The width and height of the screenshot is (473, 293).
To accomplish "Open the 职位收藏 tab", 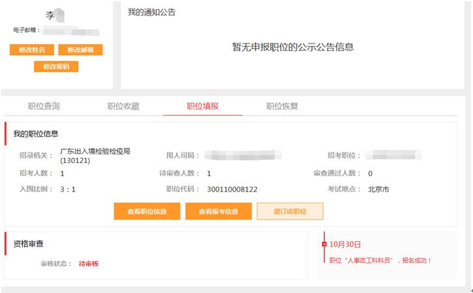I will pos(123,107).
